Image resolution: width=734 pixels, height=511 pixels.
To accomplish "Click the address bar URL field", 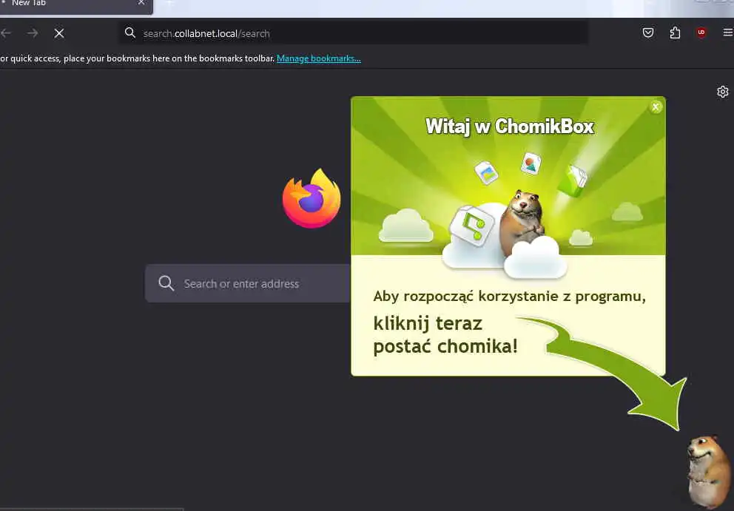I will point(354,33).
